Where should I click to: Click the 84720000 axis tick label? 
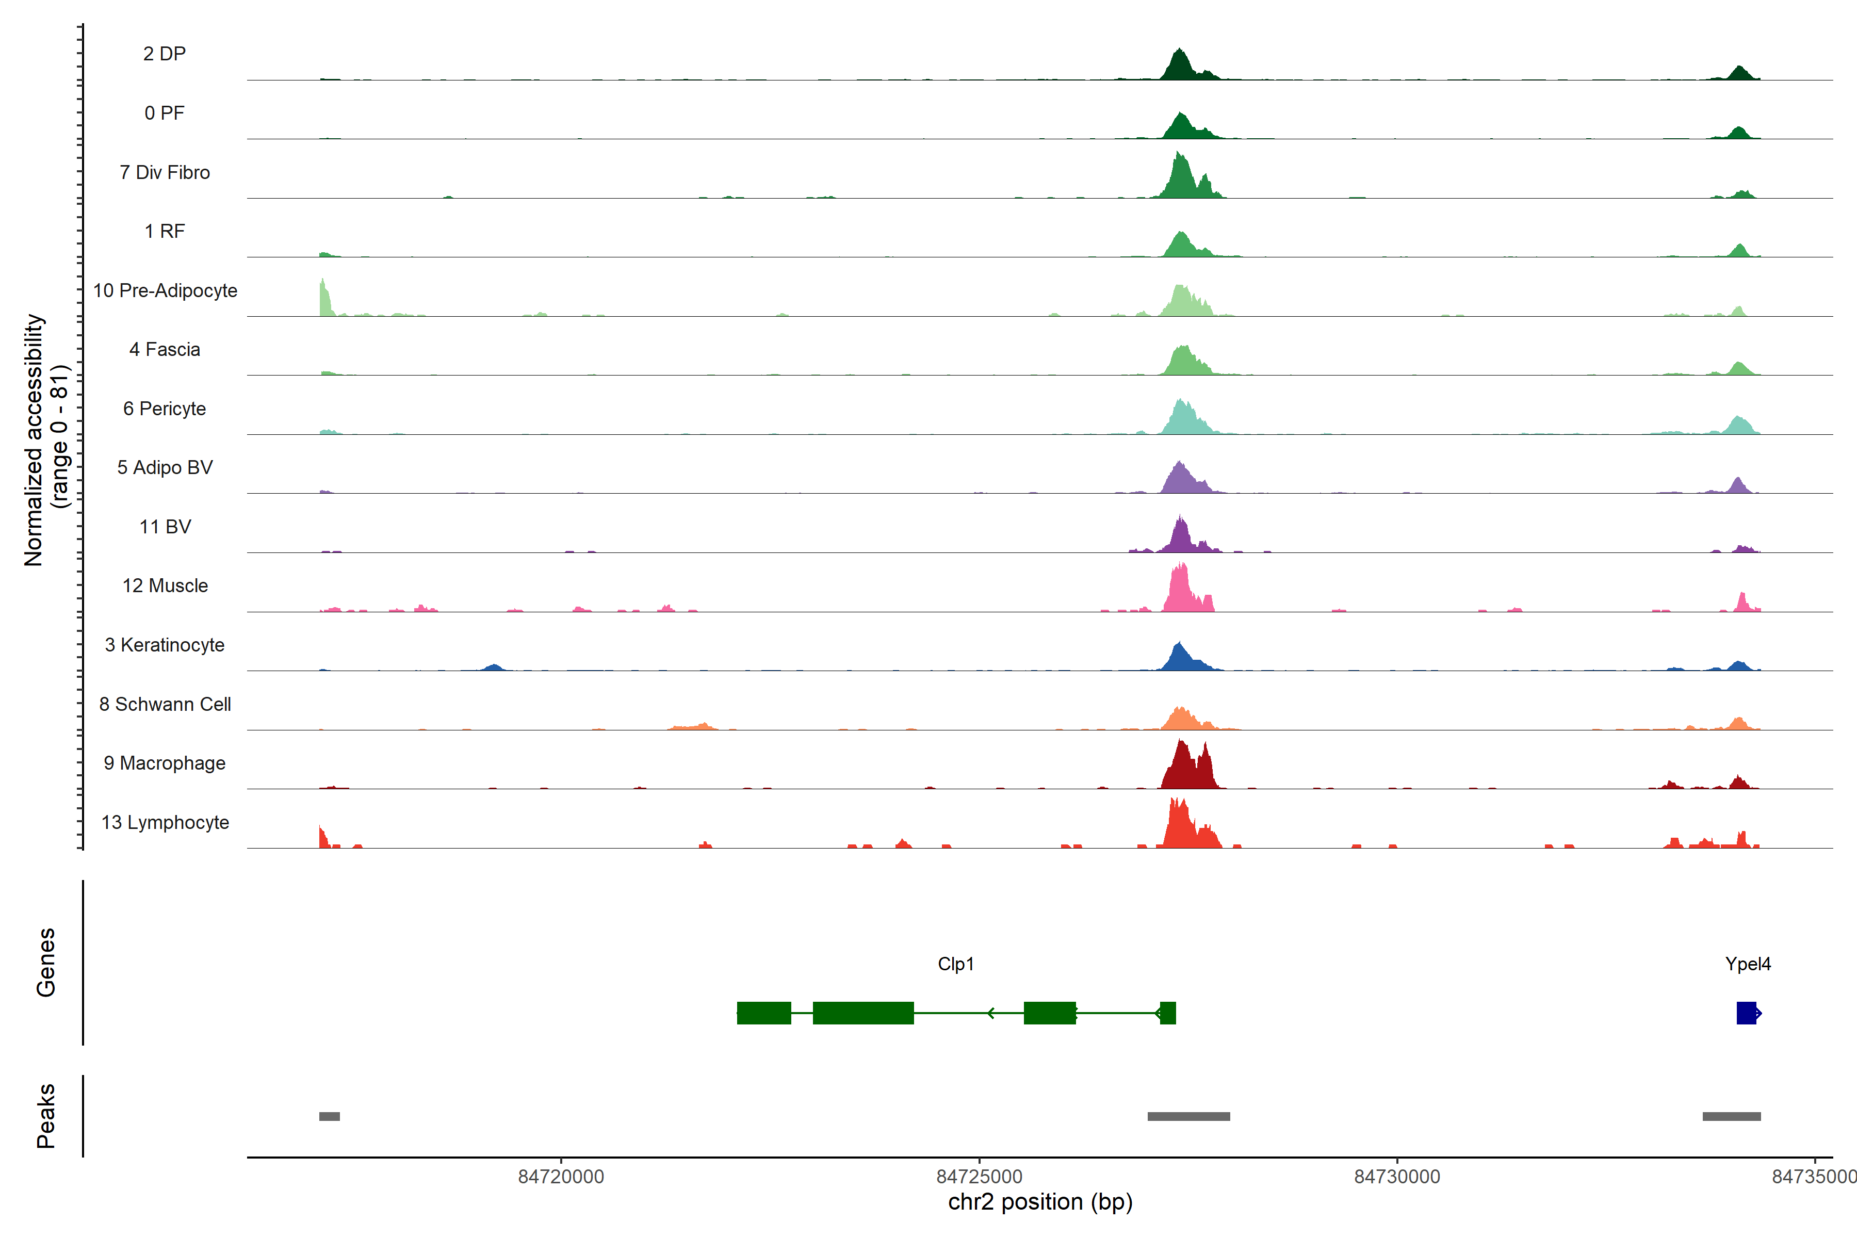pyautogui.click(x=561, y=1177)
